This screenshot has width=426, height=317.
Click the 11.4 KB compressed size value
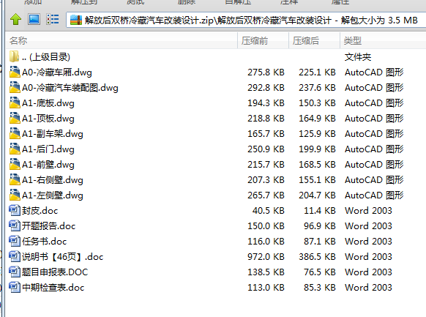(x=319, y=211)
